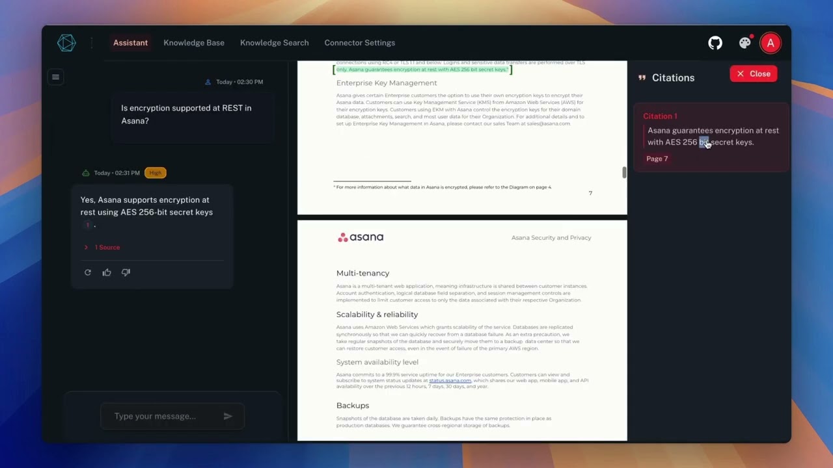Open the Connector Settings tab

point(360,43)
